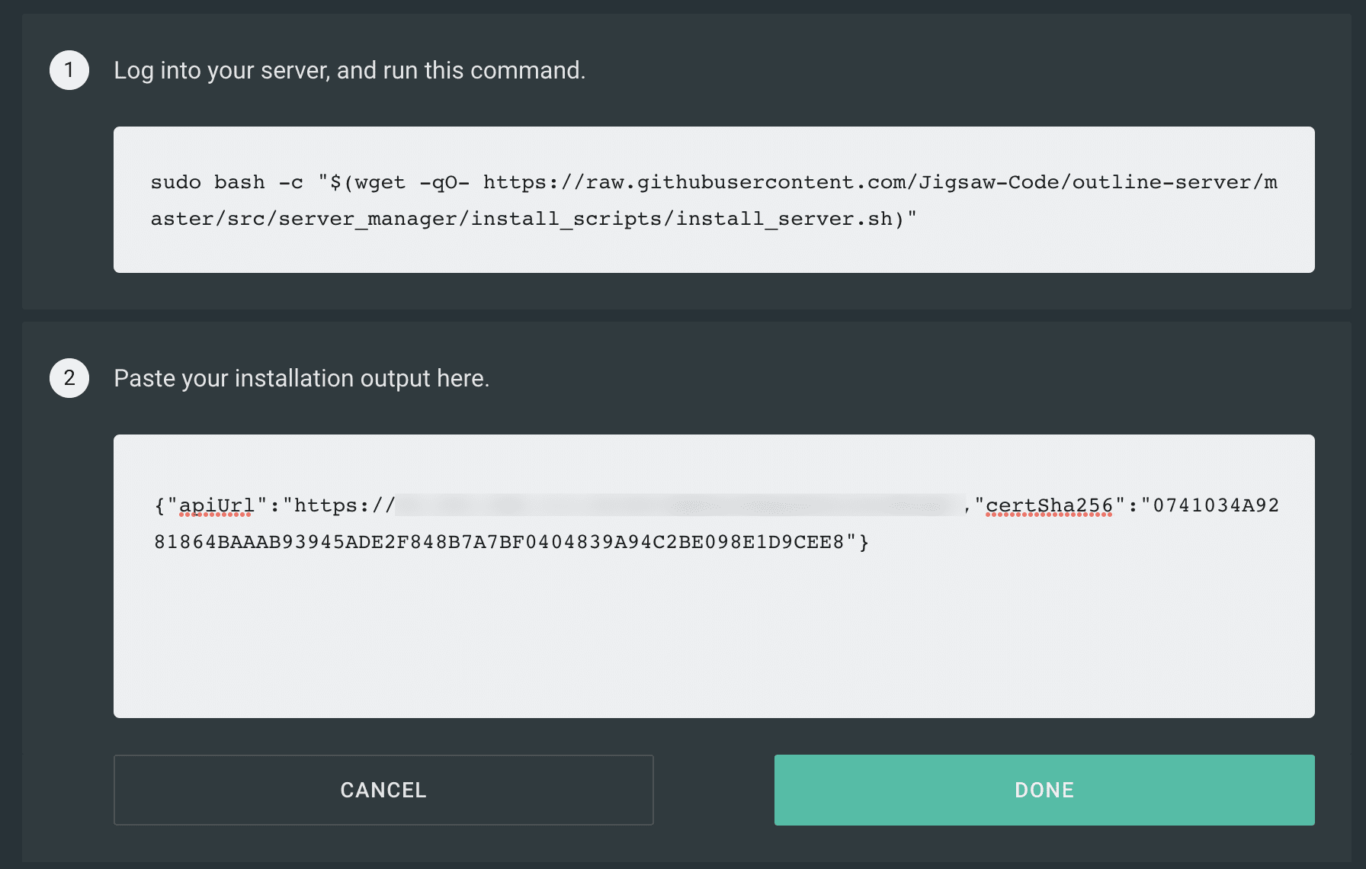This screenshot has height=869, width=1366.
Task: Click the underlined 'certSha256' word in the output
Action: point(1049,505)
